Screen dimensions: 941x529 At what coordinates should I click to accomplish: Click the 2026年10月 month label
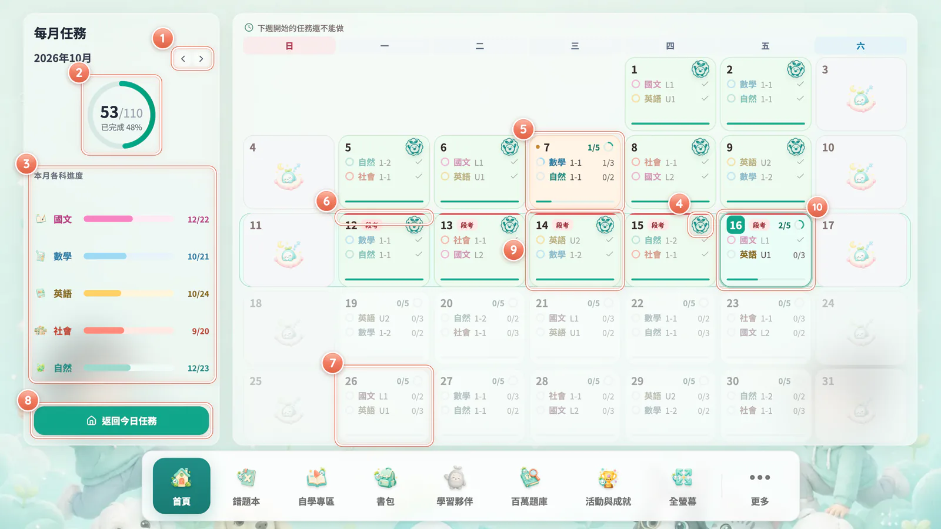coord(62,58)
